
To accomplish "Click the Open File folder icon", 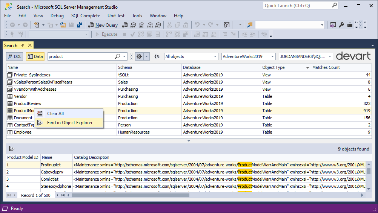I will click(63, 25).
